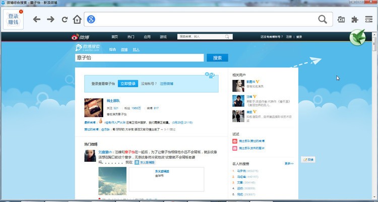
Task: Select the 综合 search tab
Action: pos(112,50)
